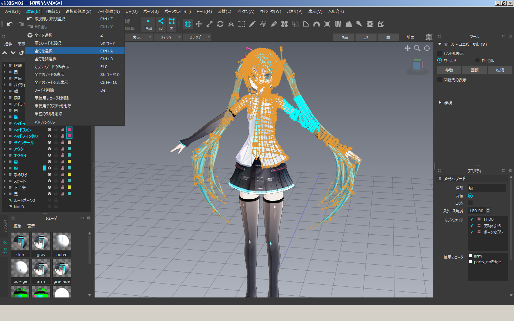Image resolution: width=514 pixels, height=321 pixels.
Task: Expand the 下半身 tree node
Action: tap(4, 187)
